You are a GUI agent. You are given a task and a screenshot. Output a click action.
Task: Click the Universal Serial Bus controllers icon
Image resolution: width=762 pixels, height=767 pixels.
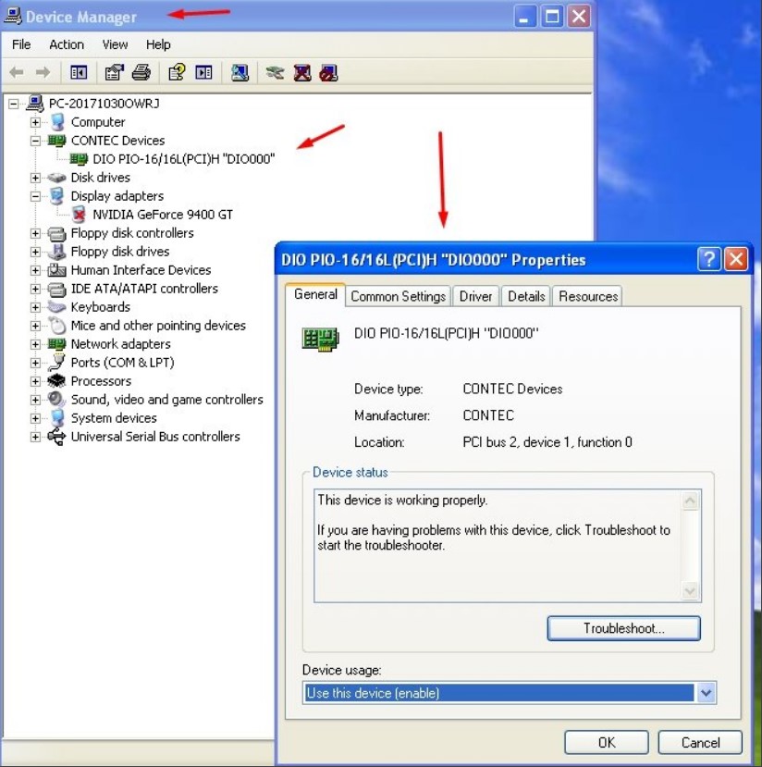(56, 437)
